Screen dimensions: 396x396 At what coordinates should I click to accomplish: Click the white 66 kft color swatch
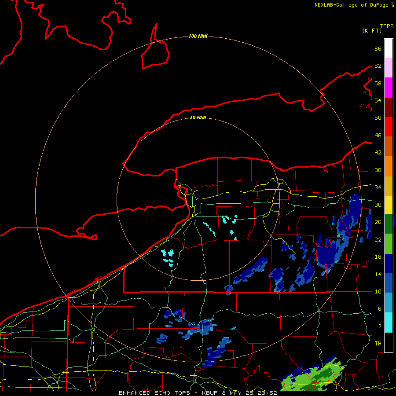(x=389, y=48)
